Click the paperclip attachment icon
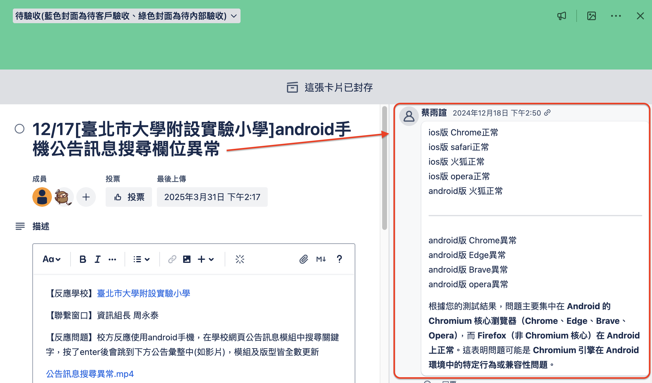 click(x=303, y=259)
